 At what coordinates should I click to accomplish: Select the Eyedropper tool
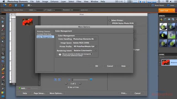tap(3, 30)
